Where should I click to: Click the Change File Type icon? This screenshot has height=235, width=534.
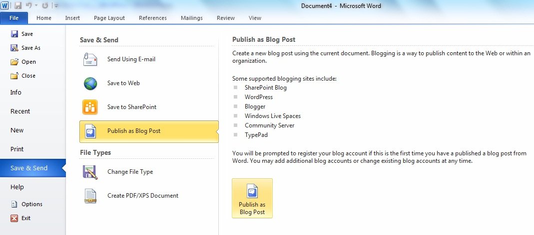90,172
